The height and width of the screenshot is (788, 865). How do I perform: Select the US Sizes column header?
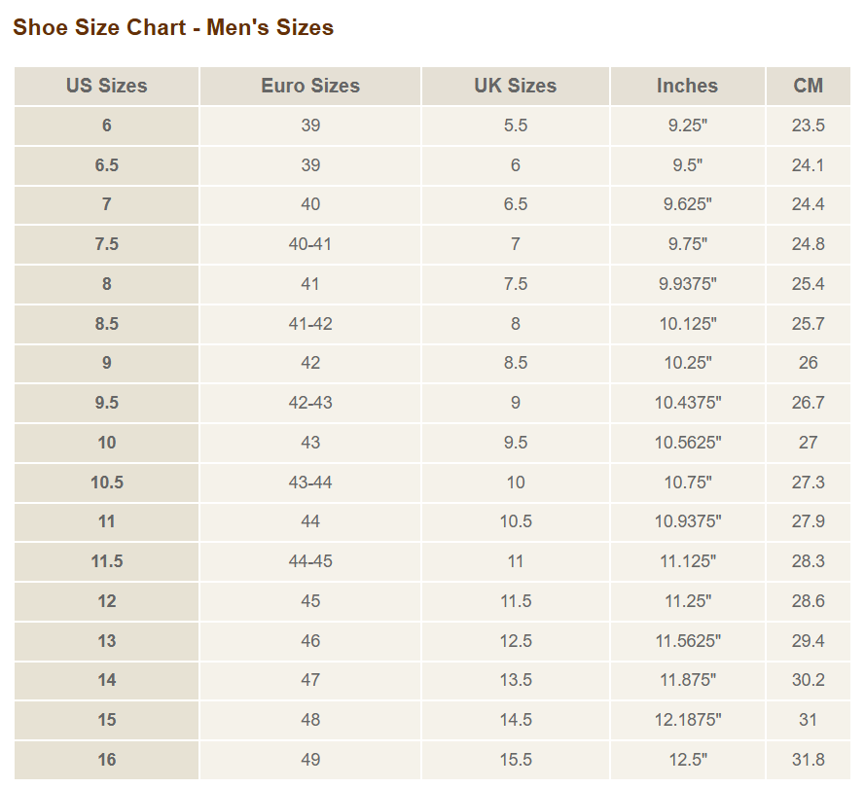coord(107,86)
